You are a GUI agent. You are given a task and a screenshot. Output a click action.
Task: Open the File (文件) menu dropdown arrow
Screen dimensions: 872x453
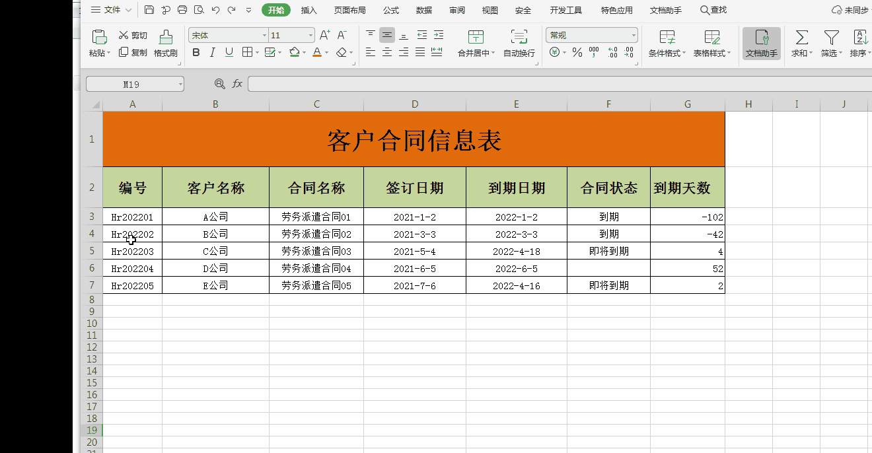click(128, 10)
